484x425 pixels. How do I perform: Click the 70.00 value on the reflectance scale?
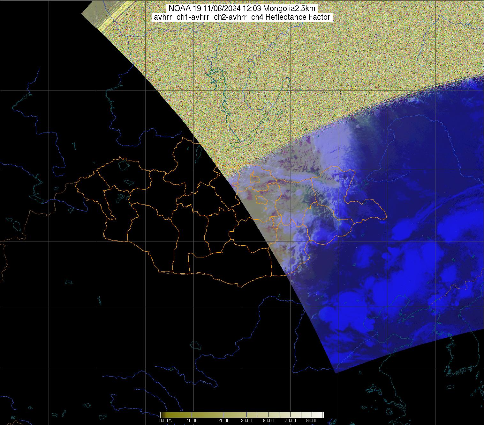[x=289, y=421]
